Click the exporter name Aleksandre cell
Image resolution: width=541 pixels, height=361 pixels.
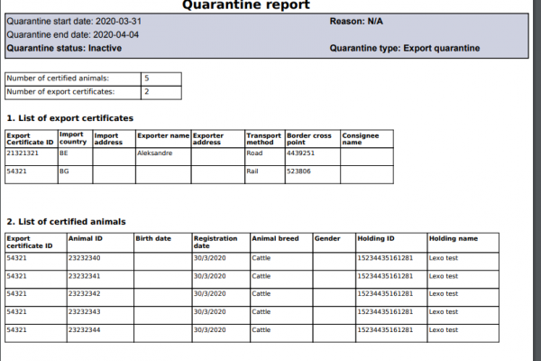(x=154, y=153)
